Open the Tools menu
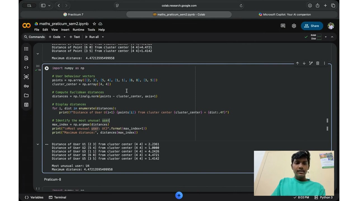Image resolution: width=358 pixels, height=201 pixels. (91, 30)
